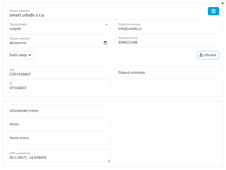The width and height of the screenshot is (226, 170).
Task: Click the Heslo znovu field
Action: point(59,138)
